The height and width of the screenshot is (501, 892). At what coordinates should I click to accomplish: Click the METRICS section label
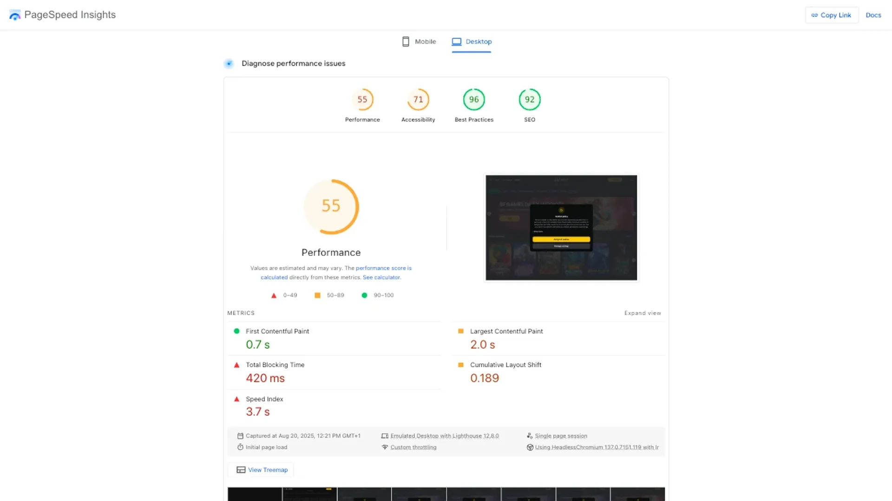point(241,313)
